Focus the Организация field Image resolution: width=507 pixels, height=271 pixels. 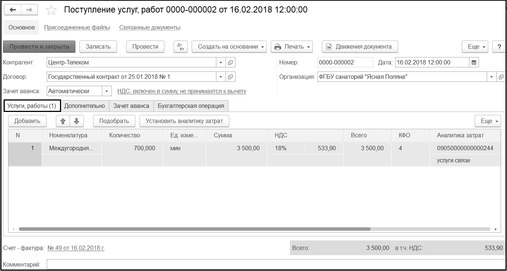coord(403,77)
